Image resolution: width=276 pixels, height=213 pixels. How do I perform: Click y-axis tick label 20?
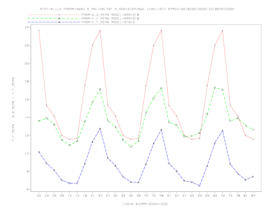[x=27, y=63]
